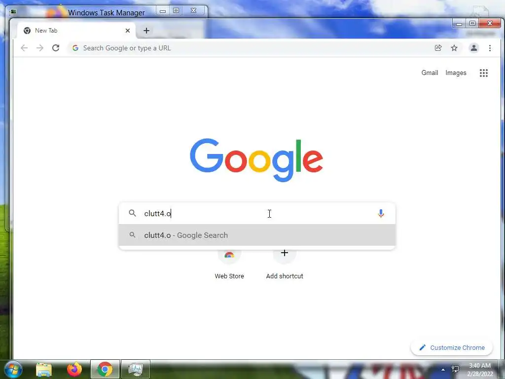Go forward with the forward arrow
Viewport: 505px width, 379px height.
coord(40,48)
